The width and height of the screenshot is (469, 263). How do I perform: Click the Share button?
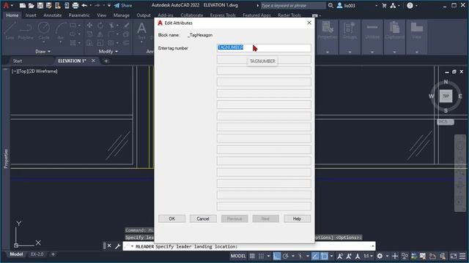(x=123, y=5)
